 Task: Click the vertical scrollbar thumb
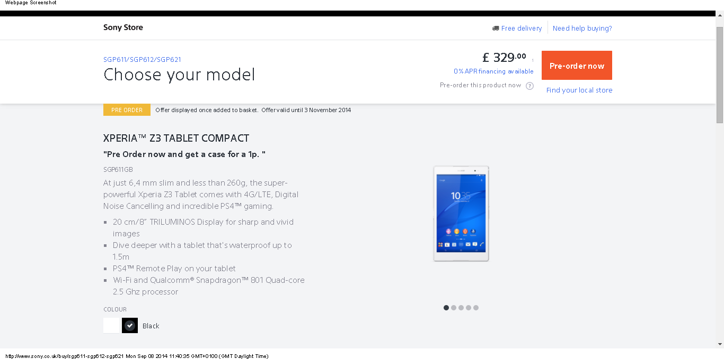click(720, 74)
